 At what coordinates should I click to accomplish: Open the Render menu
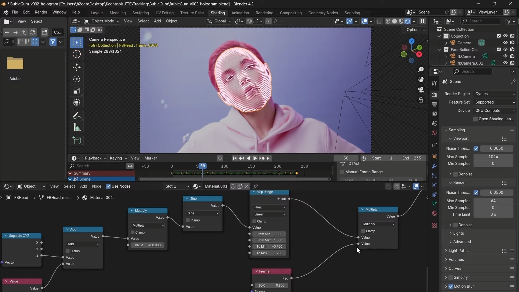41,12
